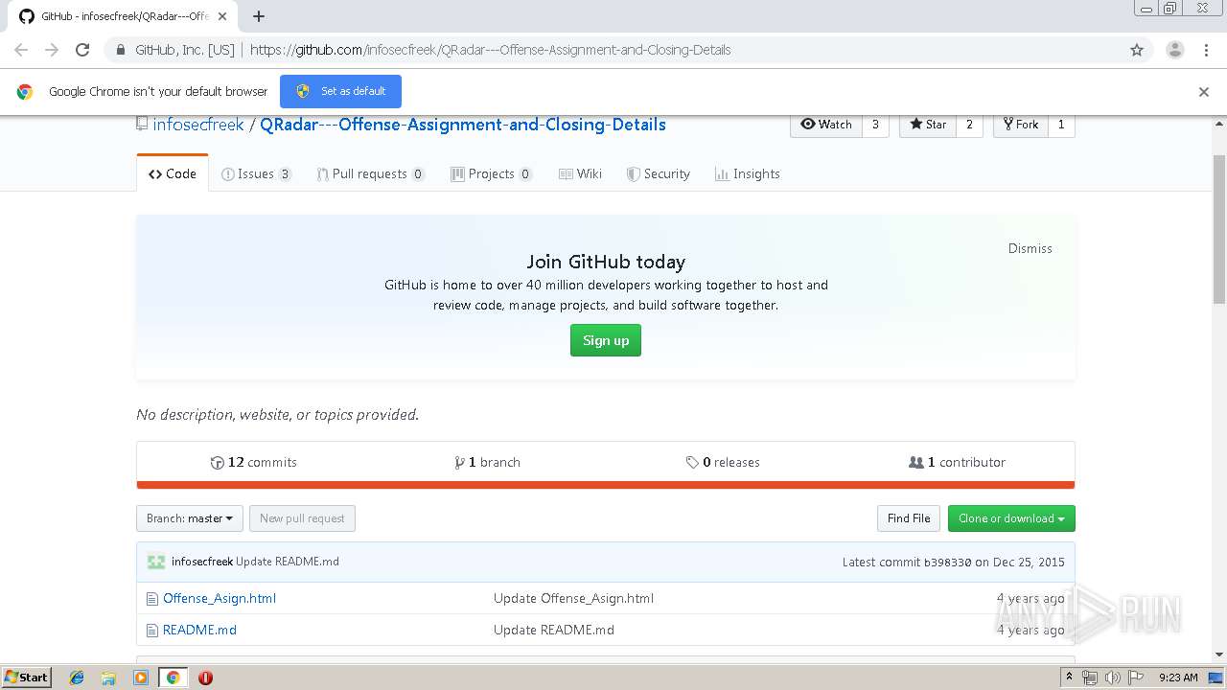This screenshot has width=1227, height=690.
Task: View the 1 branch list
Action: (x=488, y=462)
